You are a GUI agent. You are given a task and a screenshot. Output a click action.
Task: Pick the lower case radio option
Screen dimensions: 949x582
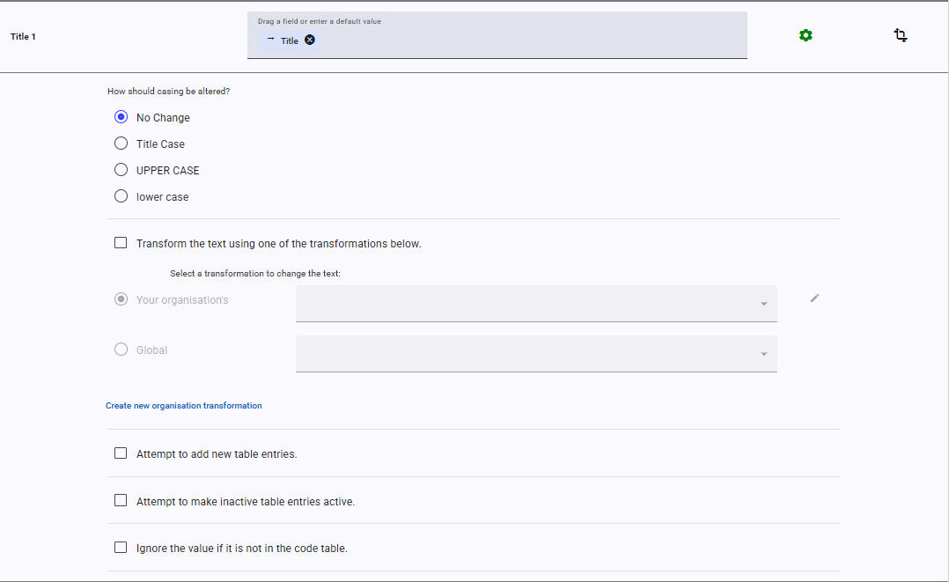[121, 196]
